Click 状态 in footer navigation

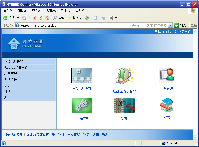coord(87,134)
